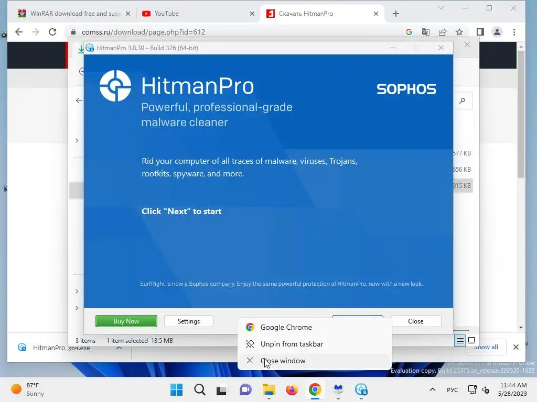537x402 pixels.
Task: Open a new Chrome tab with plus
Action: click(x=396, y=14)
